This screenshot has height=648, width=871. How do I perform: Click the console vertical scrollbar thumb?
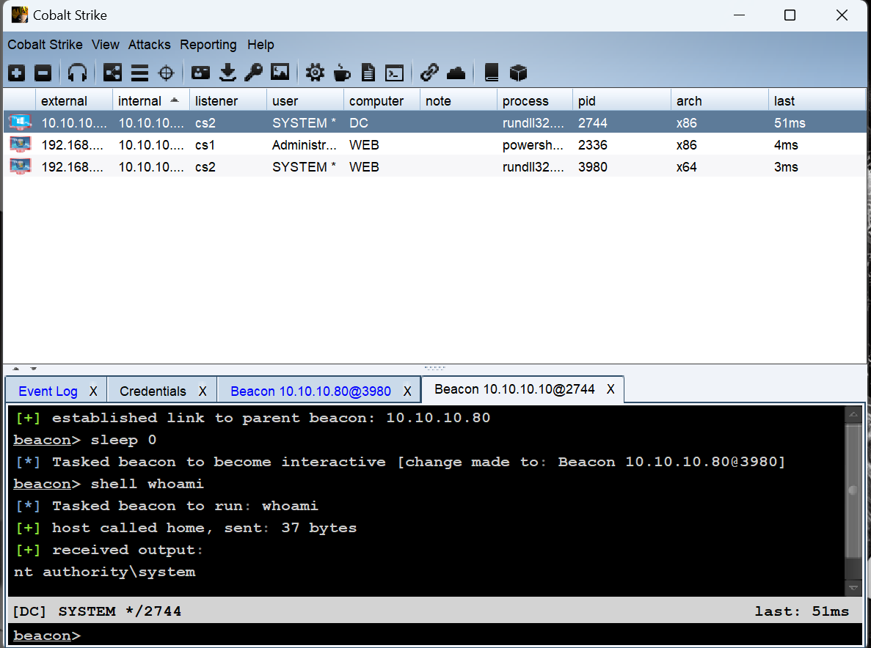click(853, 490)
